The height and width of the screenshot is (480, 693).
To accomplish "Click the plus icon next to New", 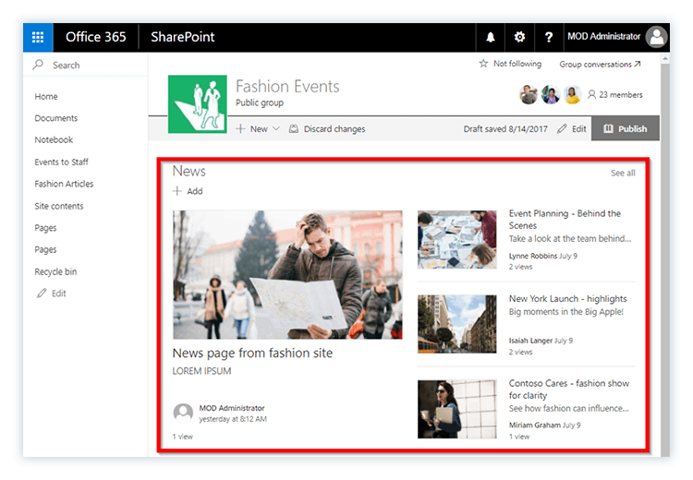I will pos(240,129).
